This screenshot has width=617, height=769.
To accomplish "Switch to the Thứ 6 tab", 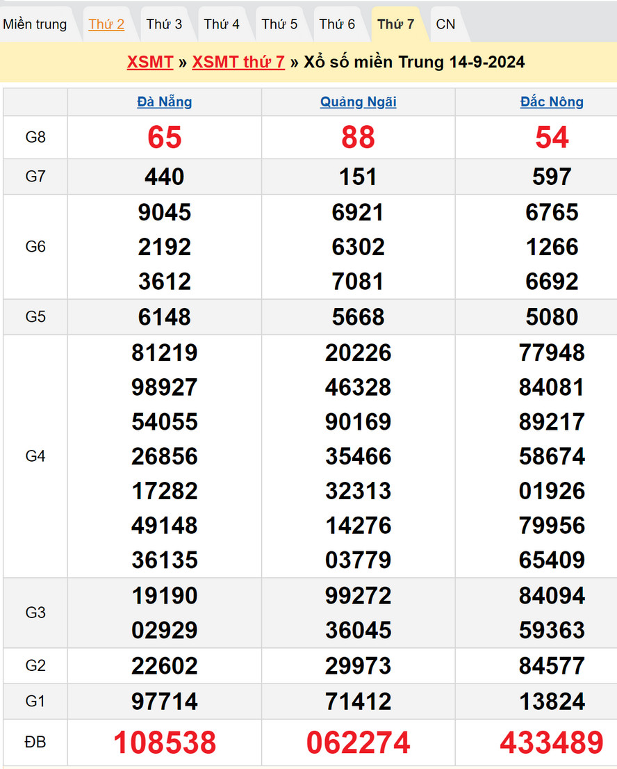I will 337,24.
